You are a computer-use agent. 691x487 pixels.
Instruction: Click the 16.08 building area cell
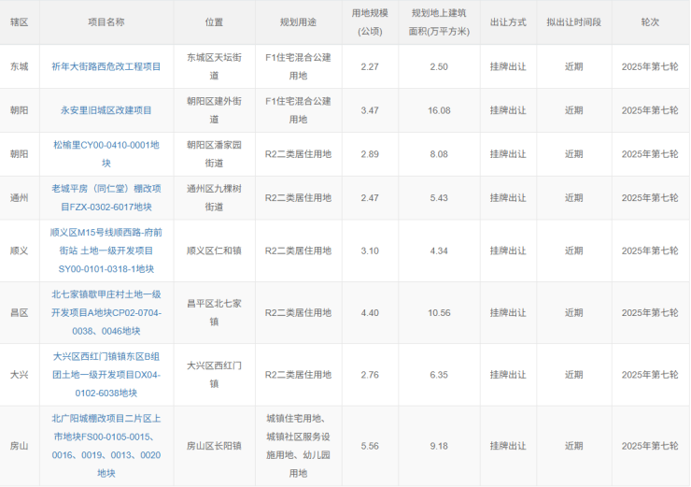(x=439, y=110)
